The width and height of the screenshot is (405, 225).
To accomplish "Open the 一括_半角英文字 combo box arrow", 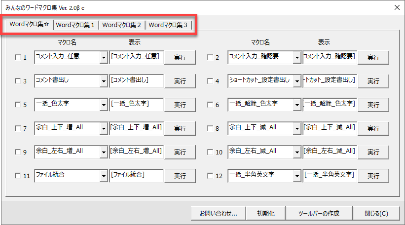I will (297, 176).
